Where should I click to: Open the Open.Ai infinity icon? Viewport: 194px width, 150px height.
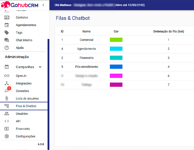click(x=7, y=76)
